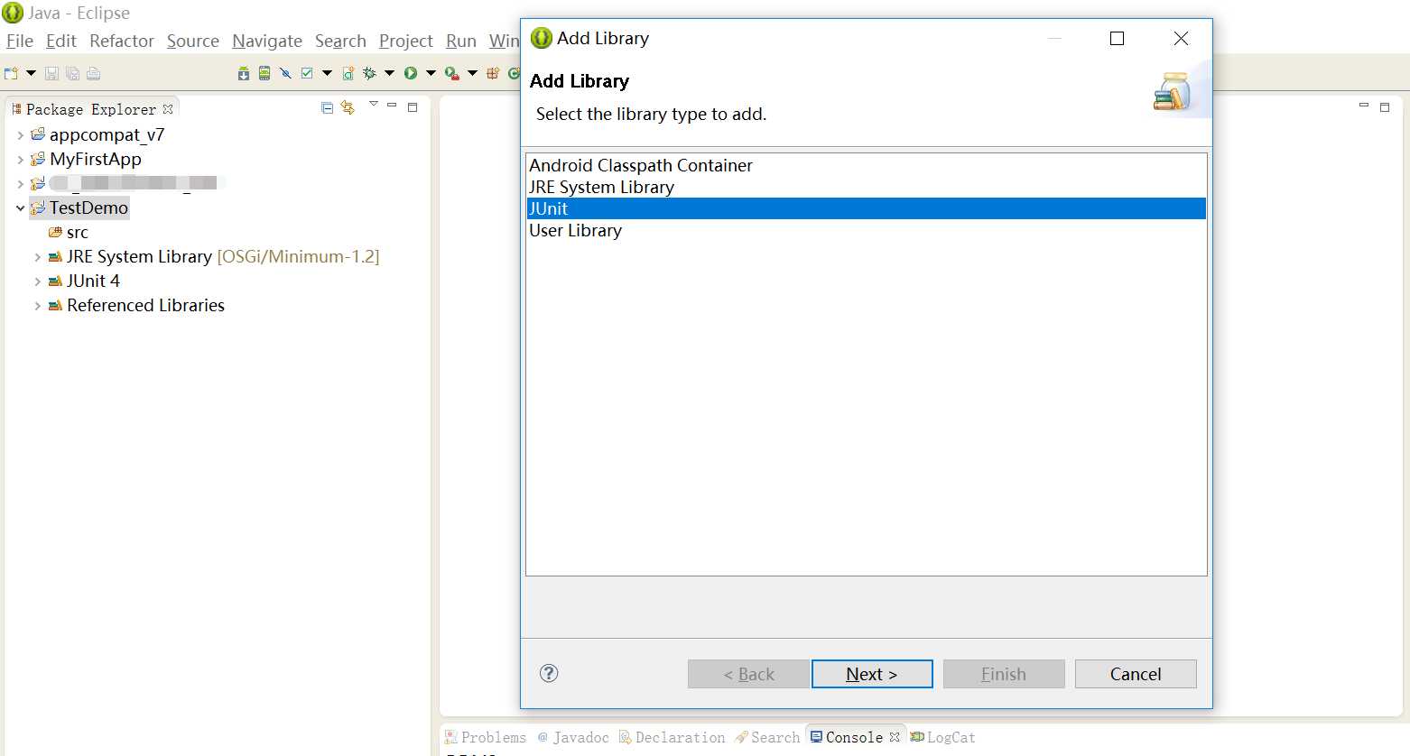Open the Run menu
The image size is (1410, 756).
coord(461,41)
